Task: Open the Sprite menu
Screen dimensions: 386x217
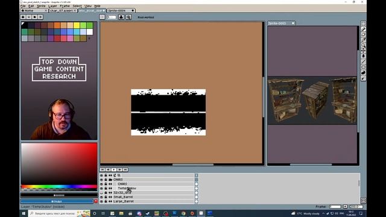Action: [x=41, y=6]
